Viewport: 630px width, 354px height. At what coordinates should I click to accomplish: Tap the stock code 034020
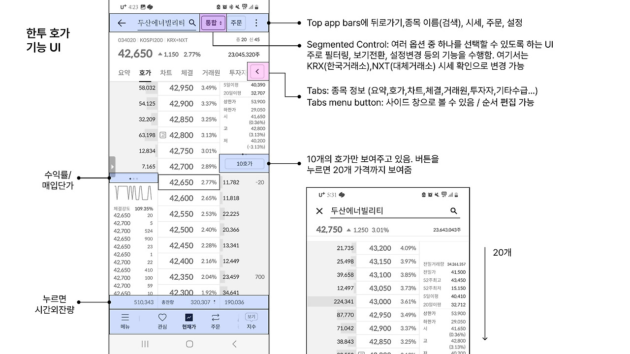coord(126,40)
